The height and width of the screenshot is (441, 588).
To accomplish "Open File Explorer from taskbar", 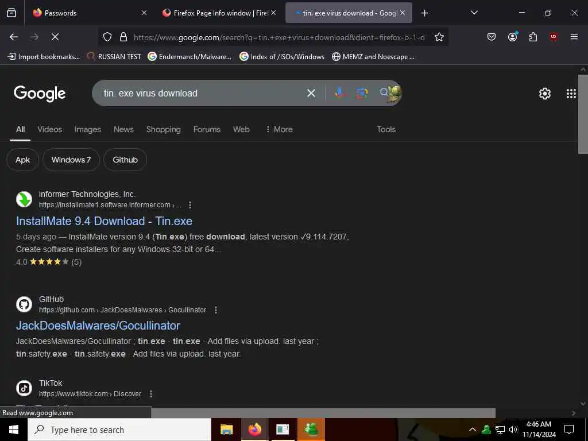I will (226, 430).
